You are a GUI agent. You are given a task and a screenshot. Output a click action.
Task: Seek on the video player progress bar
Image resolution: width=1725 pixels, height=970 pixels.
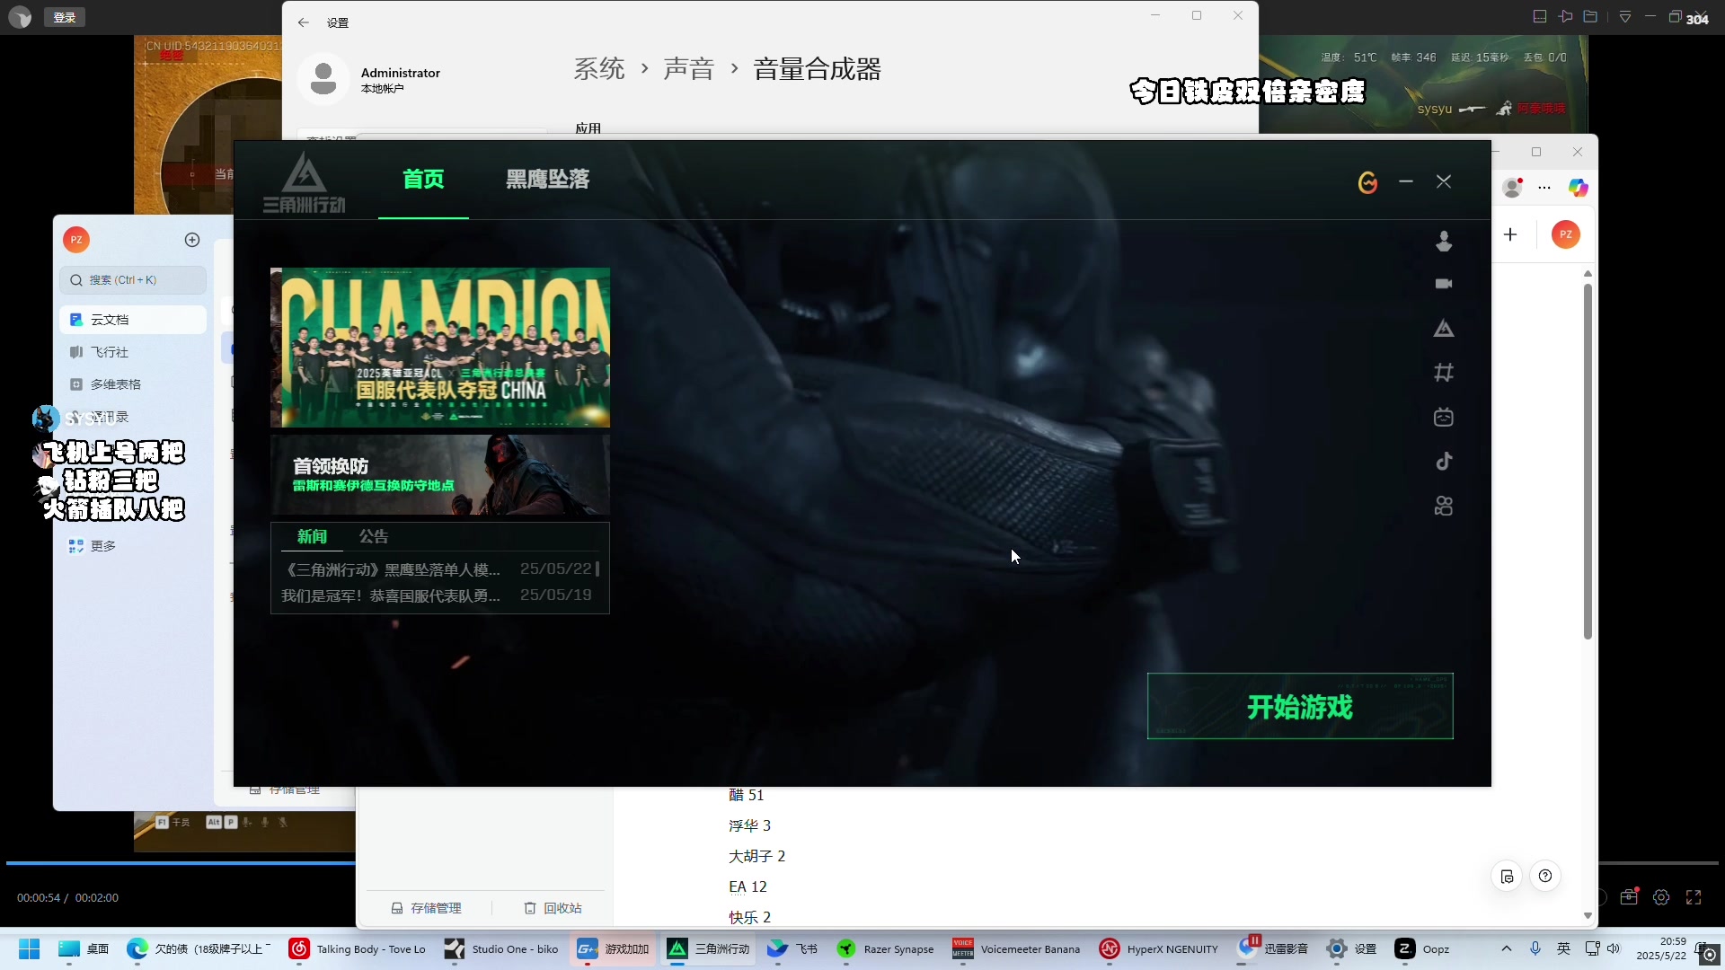(x=862, y=863)
